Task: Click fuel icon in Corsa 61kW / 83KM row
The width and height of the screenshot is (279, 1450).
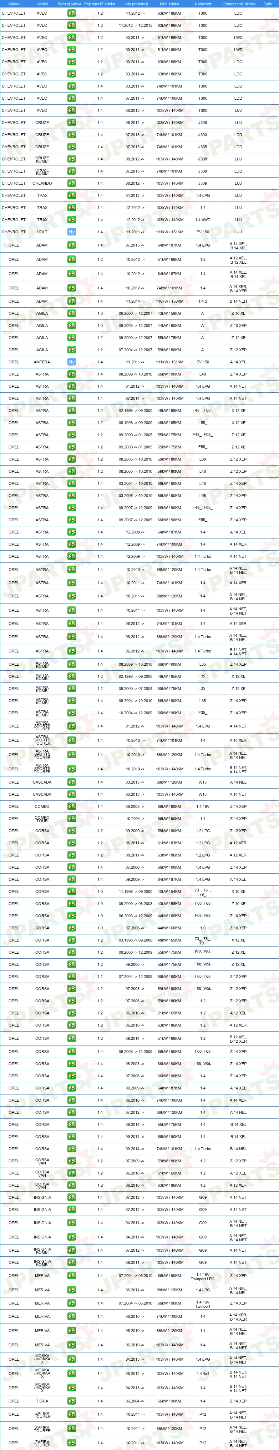Action: click(71, 843)
